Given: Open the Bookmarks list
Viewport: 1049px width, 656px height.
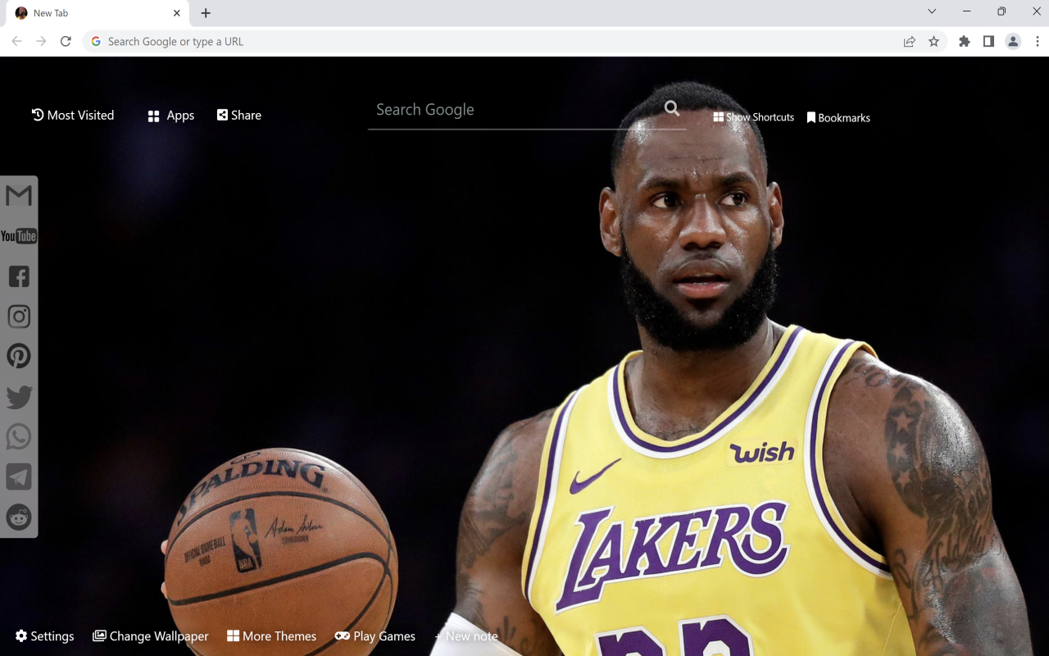Looking at the screenshot, I should (838, 118).
